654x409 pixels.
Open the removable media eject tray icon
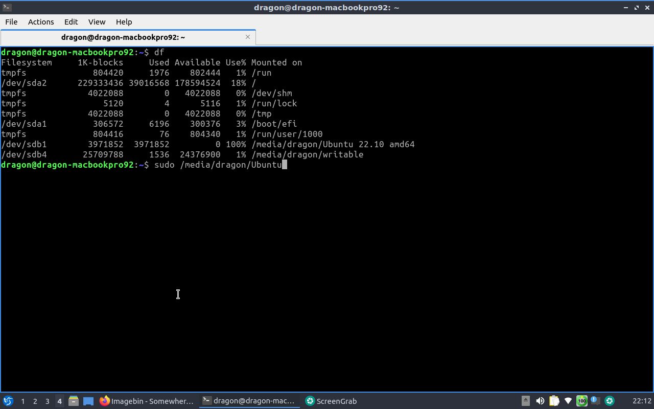pyautogui.click(x=525, y=401)
